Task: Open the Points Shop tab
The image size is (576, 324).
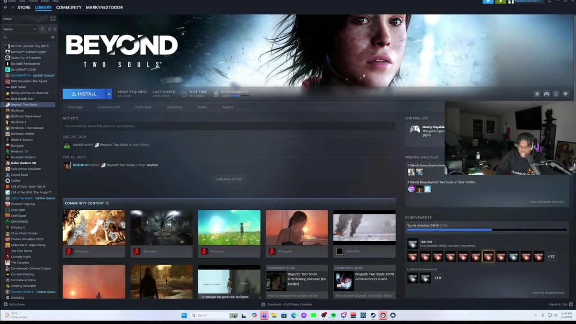Action: pos(143,107)
